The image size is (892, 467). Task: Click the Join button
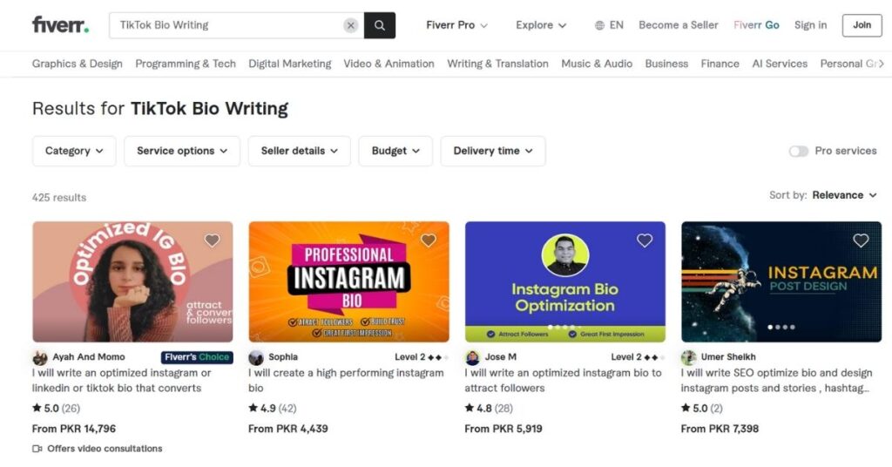click(x=862, y=25)
